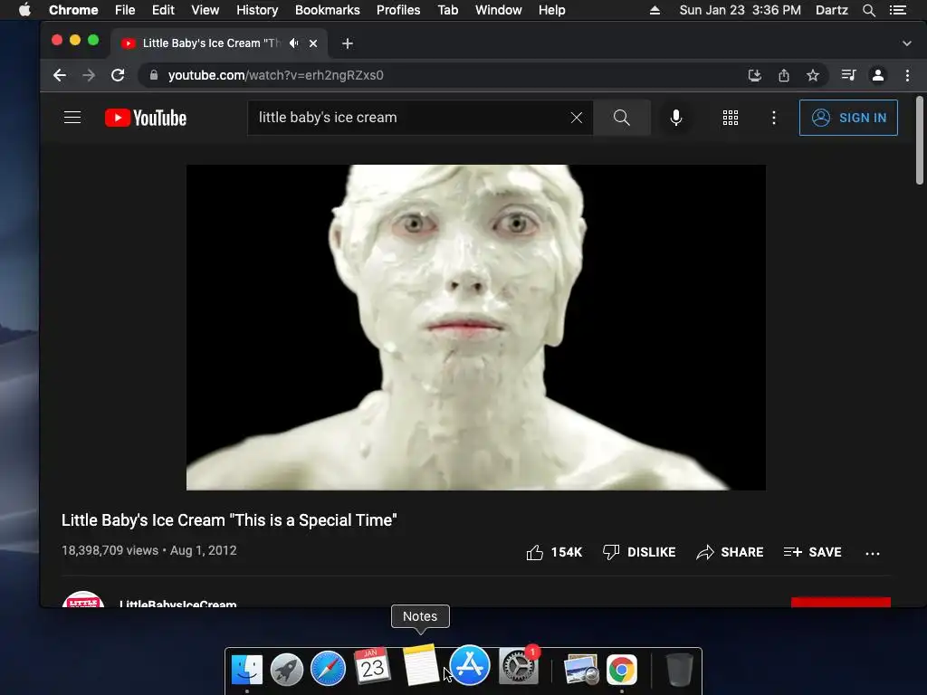Close the Little Baby's Ice Cream tab
Image resolution: width=927 pixels, height=695 pixels.
click(x=313, y=43)
